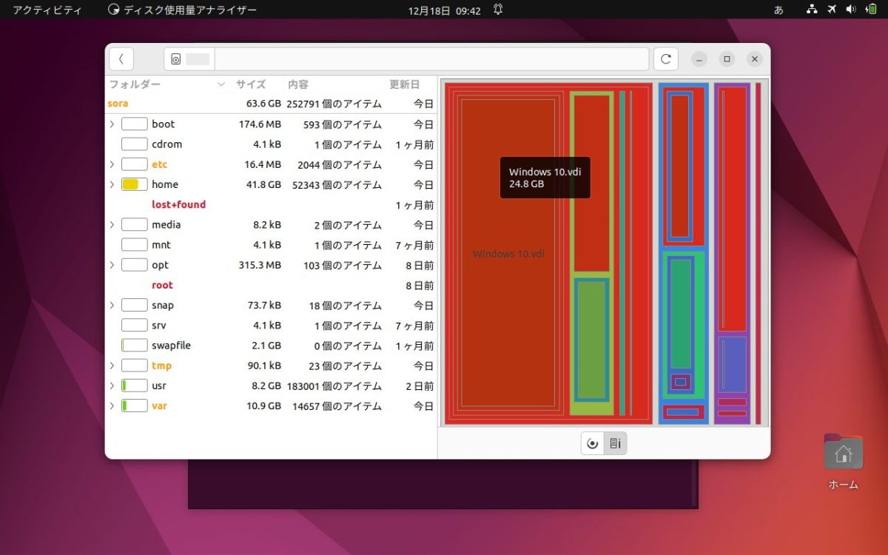Expand the etc folder row

[112, 164]
